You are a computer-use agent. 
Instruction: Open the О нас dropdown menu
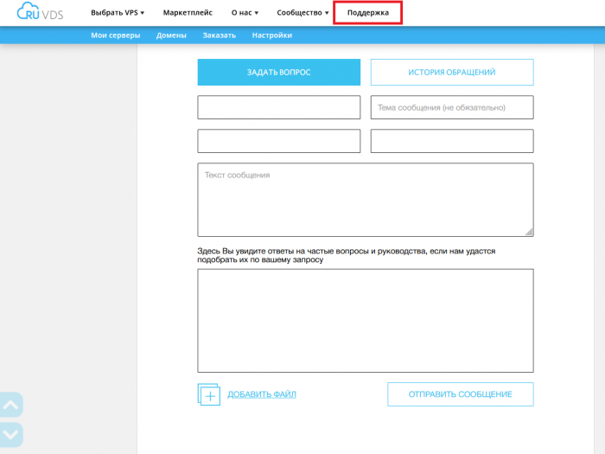coord(245,13)
